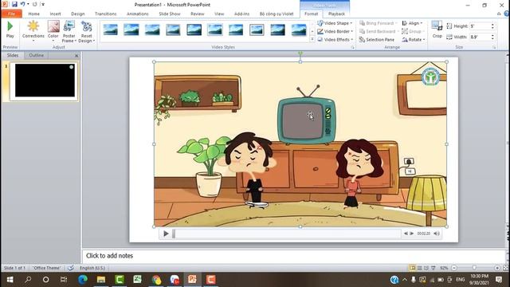Image resolution: width=510 pixels, height=287 pixels.
Task: Step the video forward
Action: pyautogui.click(x=411, y=234)
